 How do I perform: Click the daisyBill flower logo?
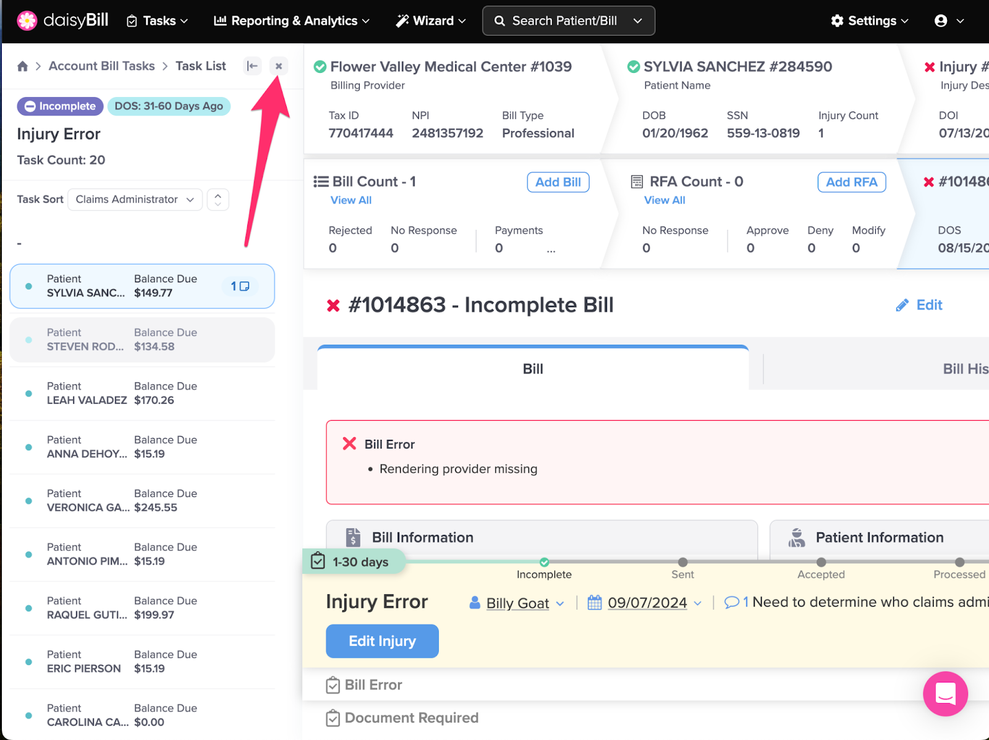pos(27,20)
